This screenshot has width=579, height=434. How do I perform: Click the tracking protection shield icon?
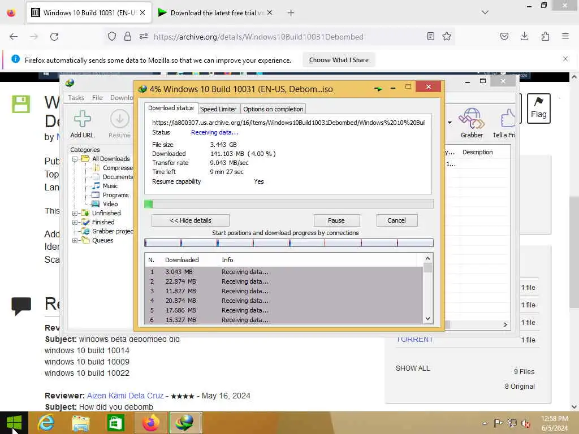click(x=112, y=36)
